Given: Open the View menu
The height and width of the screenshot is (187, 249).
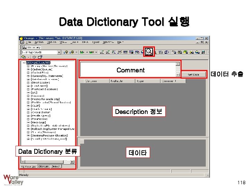Looking at the screenshot, I should click(x=63, y=42).
